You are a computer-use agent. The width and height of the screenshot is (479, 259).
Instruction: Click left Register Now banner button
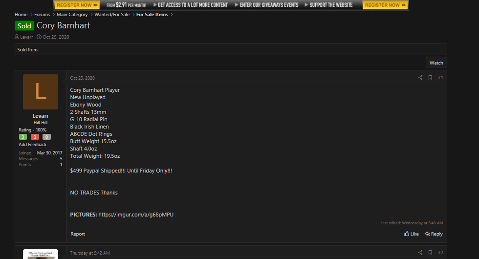pos(77,5)
